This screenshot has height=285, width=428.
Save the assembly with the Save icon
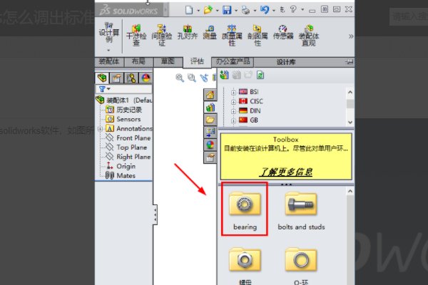click(227, 10)
